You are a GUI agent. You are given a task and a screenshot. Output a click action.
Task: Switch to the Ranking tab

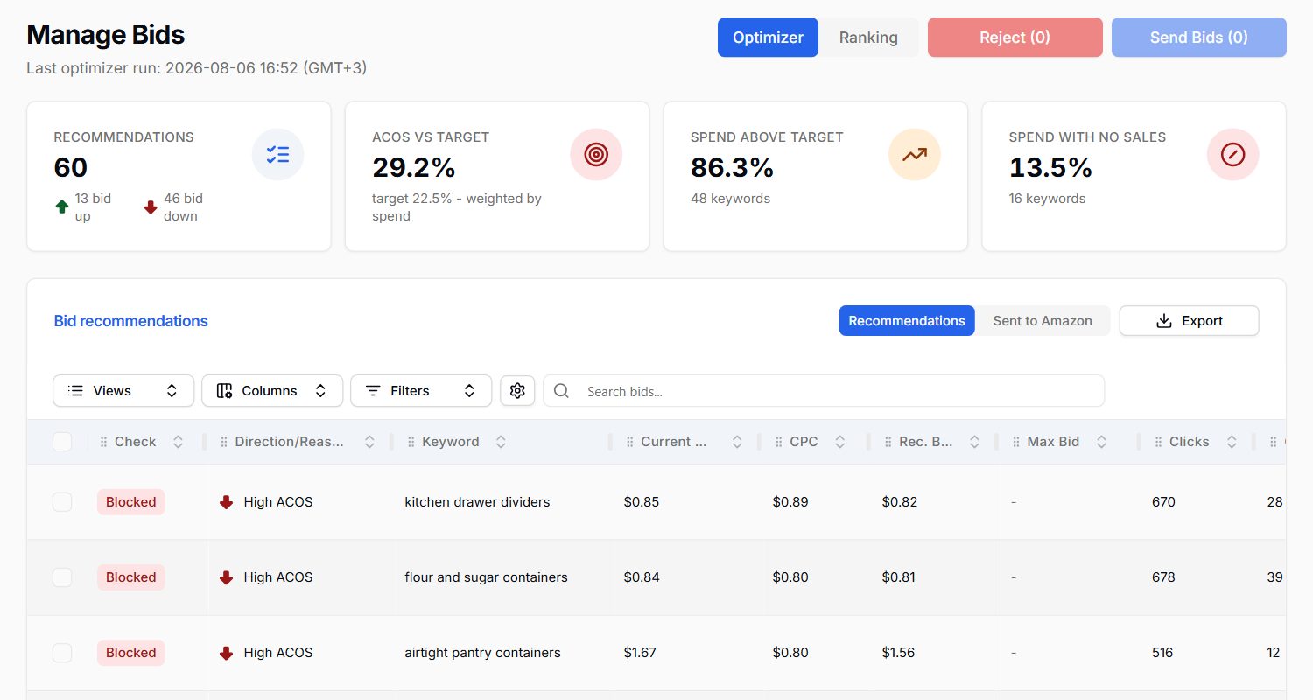(868, 38)
